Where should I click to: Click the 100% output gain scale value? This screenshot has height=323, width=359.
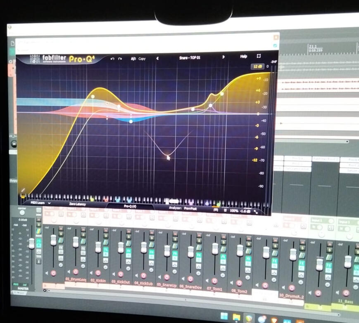tap(234, 211)
